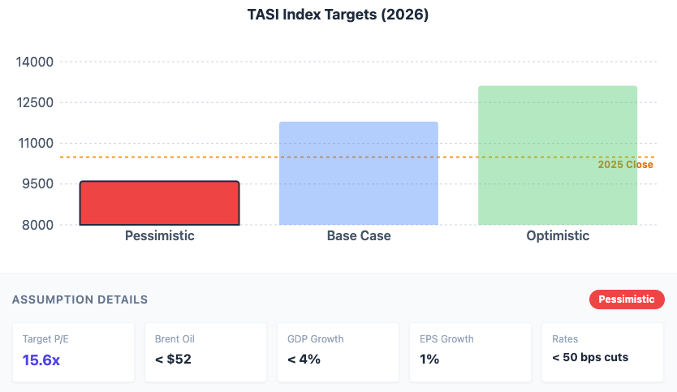
Task: Click the Pessimistic axis label
Action: point(160,236)
